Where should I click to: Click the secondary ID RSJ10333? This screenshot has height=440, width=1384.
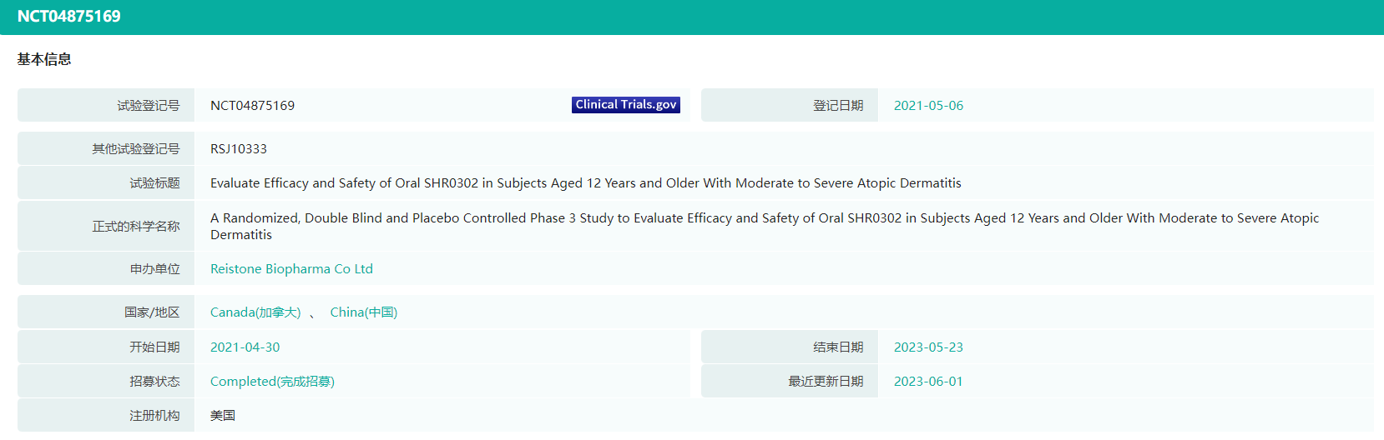[239, 149]
